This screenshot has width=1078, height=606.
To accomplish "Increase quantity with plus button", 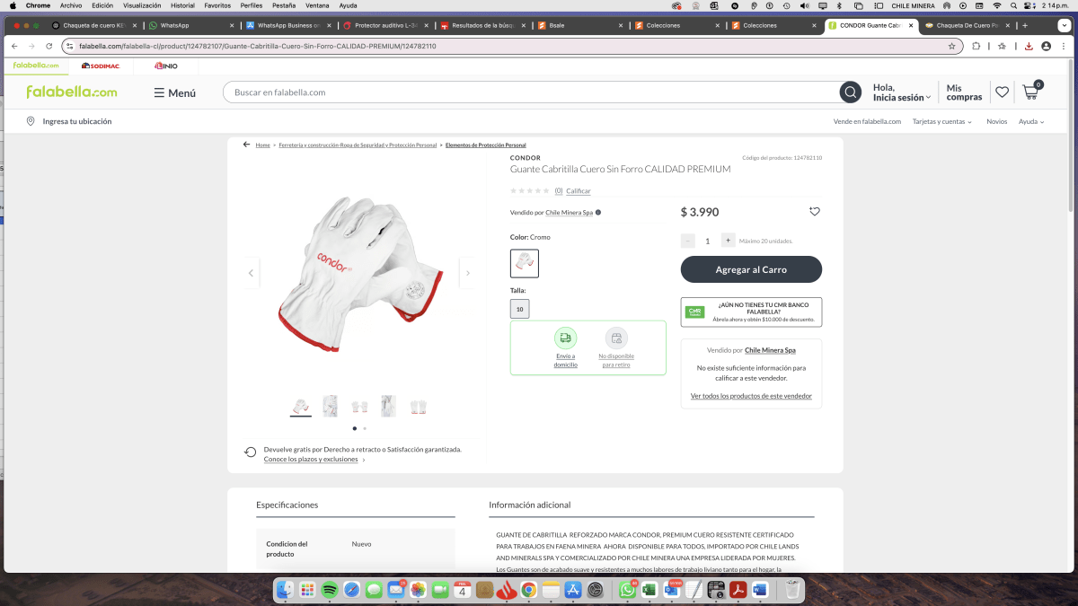I will pos(729,241).
